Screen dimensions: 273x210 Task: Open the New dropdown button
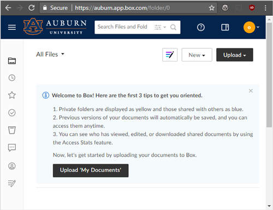[197, 55]
